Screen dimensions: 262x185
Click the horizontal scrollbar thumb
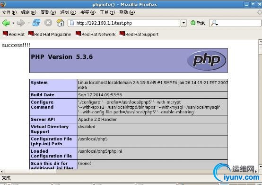30,171
